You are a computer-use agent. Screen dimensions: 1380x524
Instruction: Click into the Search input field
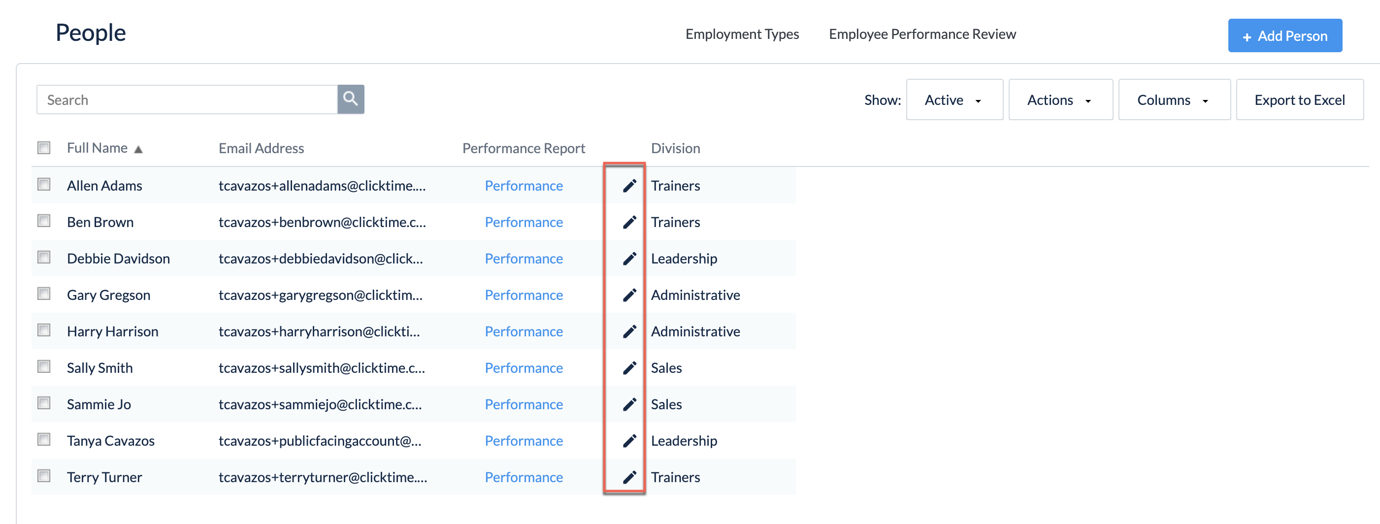point(187,99)
